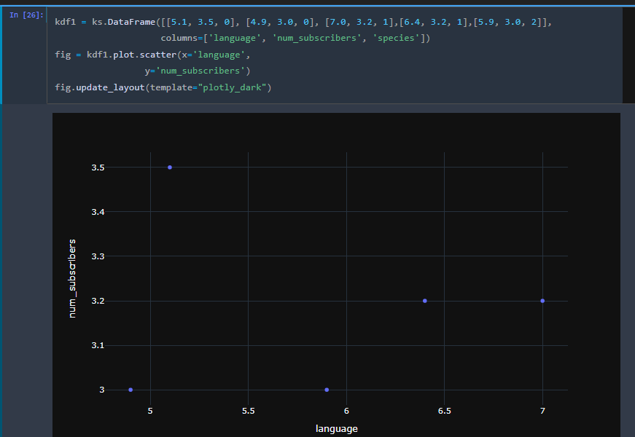Click the update_layout function call
635x437 pixels.
point(111,86)
